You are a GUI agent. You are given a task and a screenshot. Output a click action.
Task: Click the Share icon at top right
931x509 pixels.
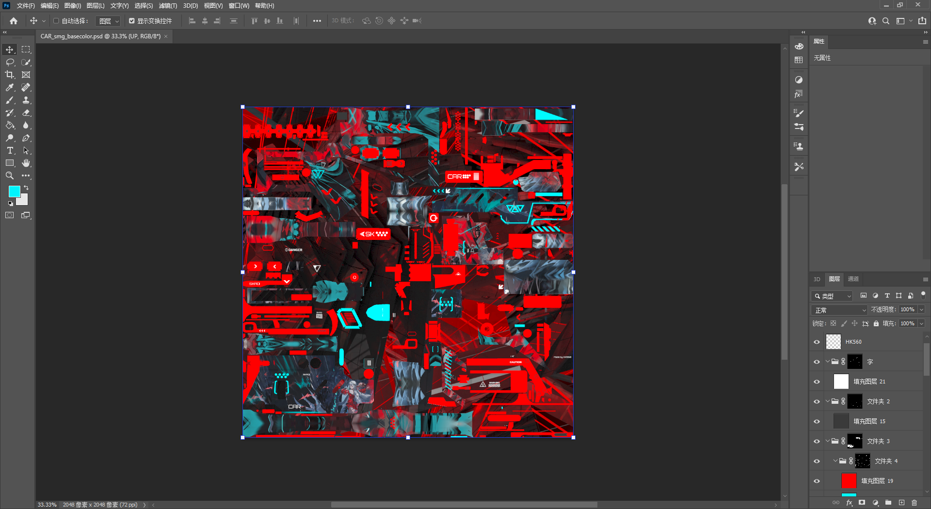tap(922, 21)
